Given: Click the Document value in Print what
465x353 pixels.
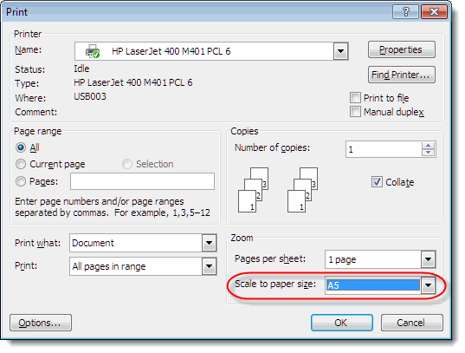Looking at the screenshot, I should 93,243.
